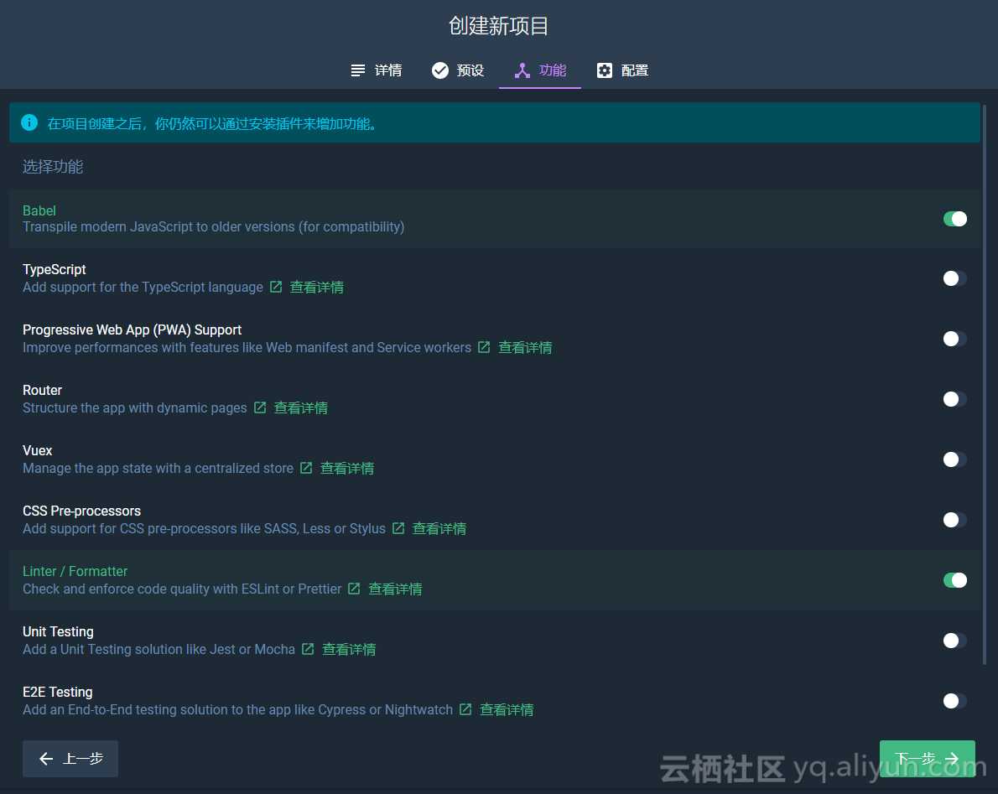Enable the Router feature

pyautogui.click(x=954, y=399)
